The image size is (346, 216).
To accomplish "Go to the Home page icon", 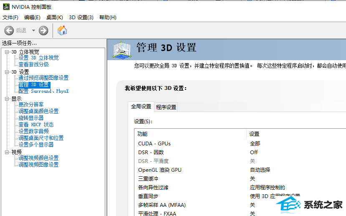I will tap(62, 30).
